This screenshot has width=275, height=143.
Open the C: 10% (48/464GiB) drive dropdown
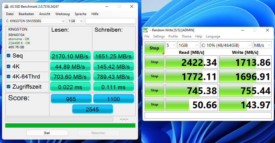click(226, 45)
